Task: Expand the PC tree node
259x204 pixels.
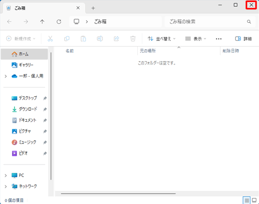Action: (6, 176)
